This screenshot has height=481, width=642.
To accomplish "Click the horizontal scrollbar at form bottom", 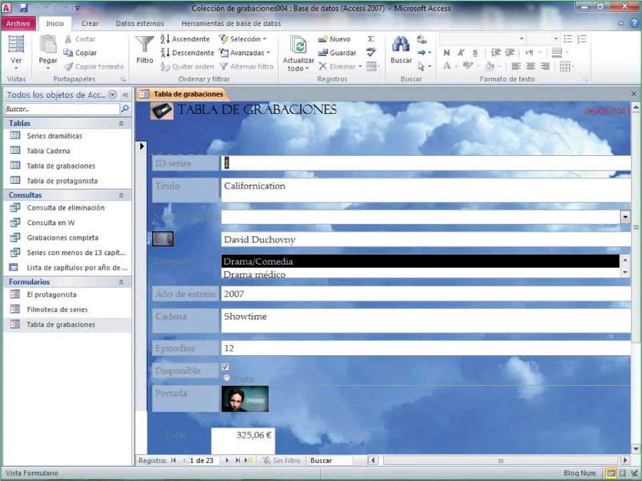I will pyautogui.click(x=500, y=460).
